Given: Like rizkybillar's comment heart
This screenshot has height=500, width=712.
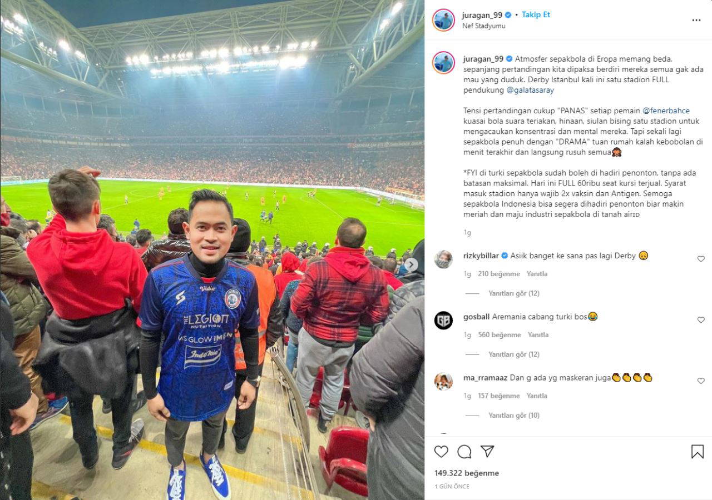Looking at the screenshot, I should pos(701,259).
